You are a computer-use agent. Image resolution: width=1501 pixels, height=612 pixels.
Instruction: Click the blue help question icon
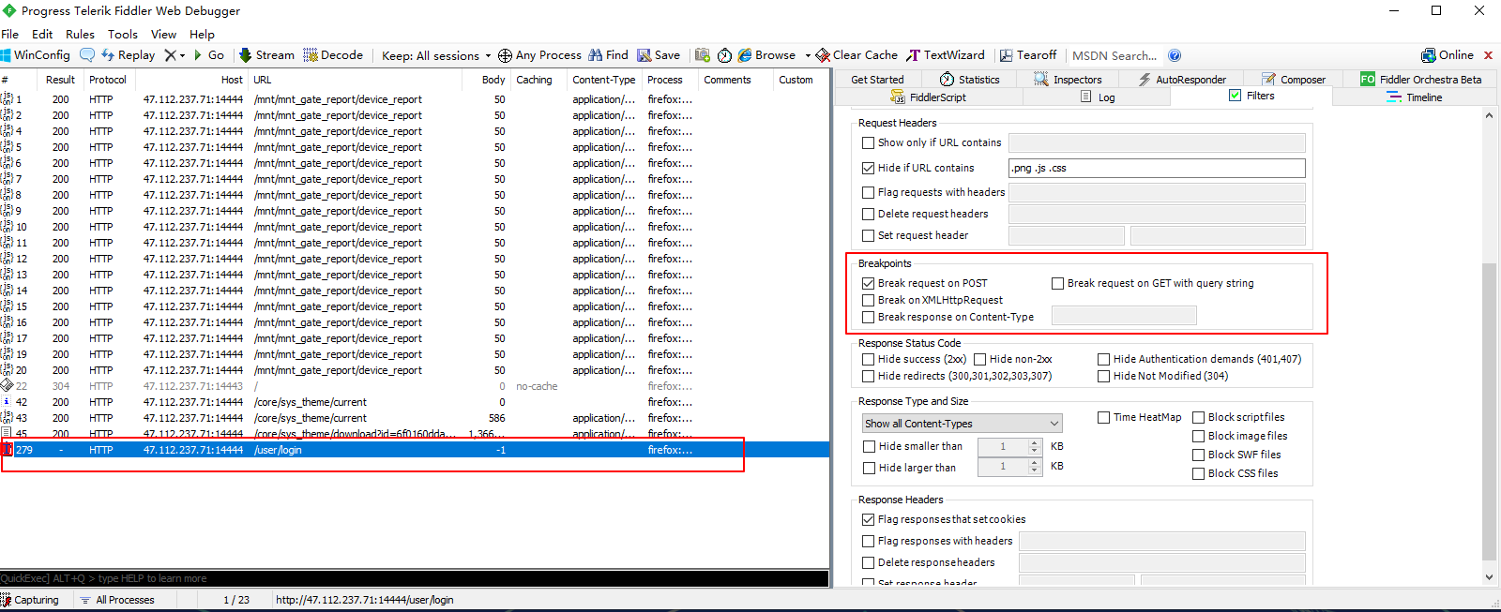[1175, 55]
